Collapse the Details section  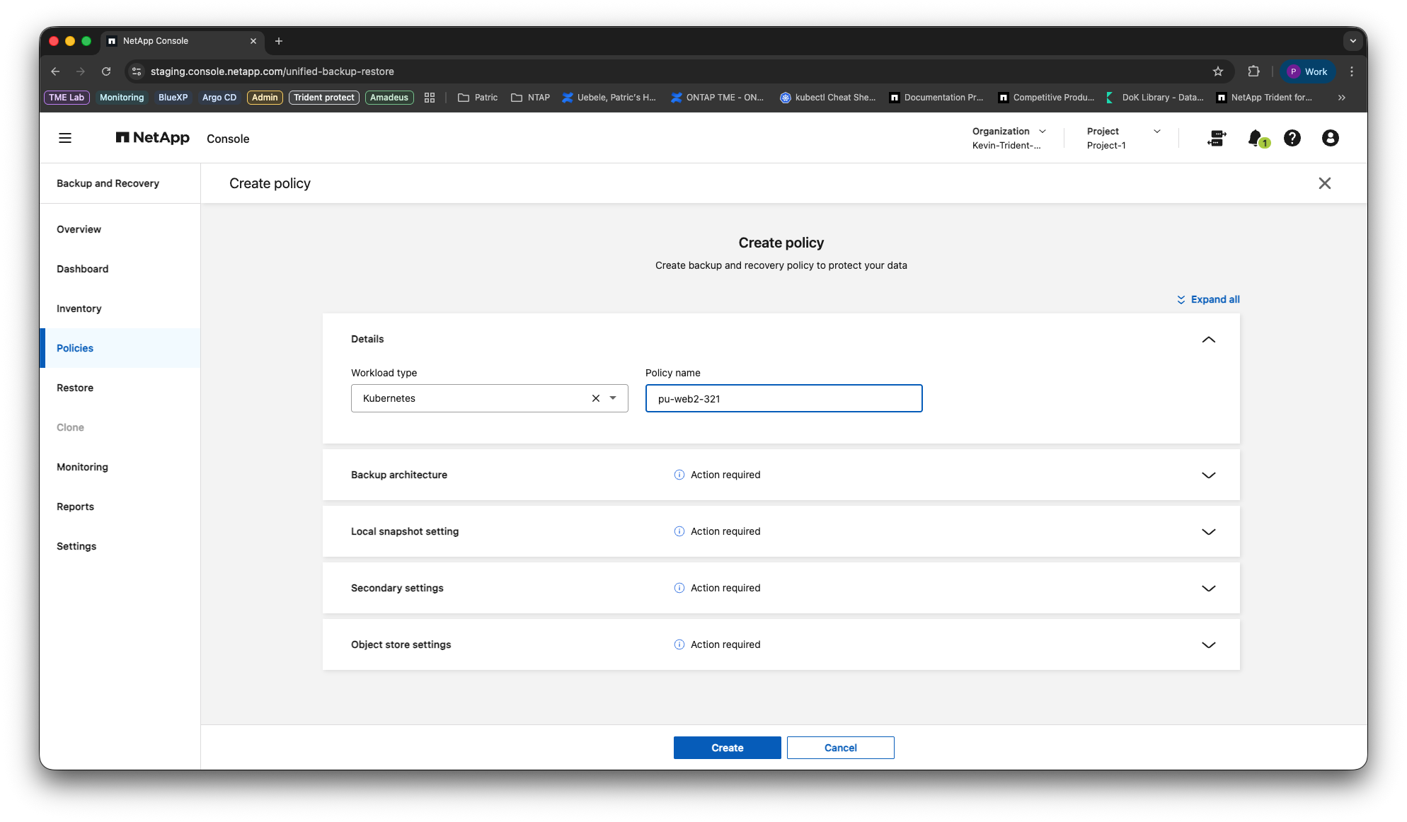[x=1209, y=340]
